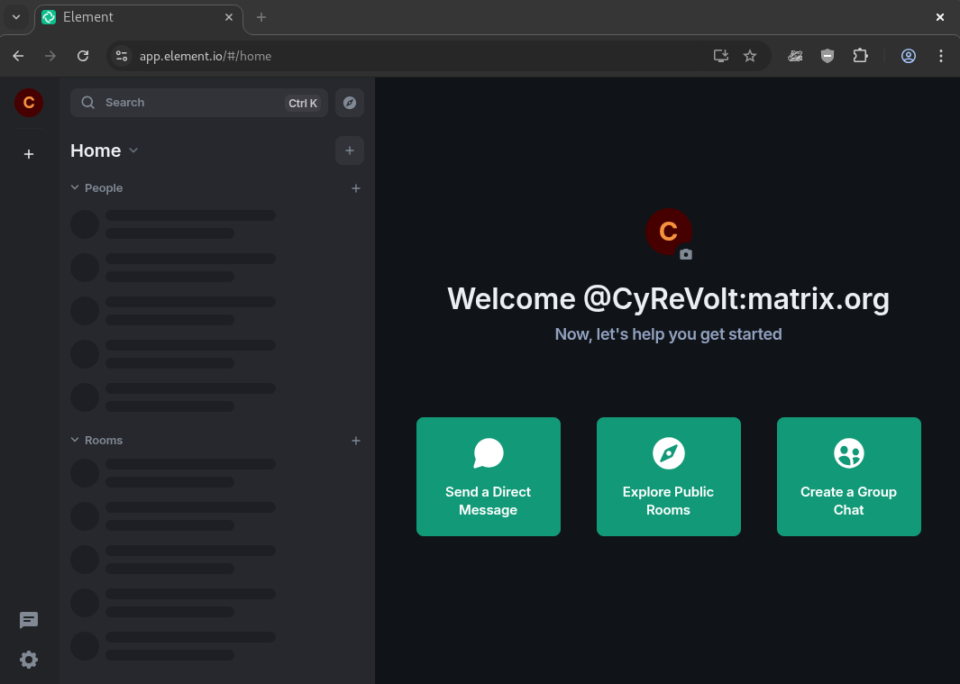The height and width of the screenshot is (684, 960).
Task: Click Explore Public Rooms button
Action: tap(669, 477)
